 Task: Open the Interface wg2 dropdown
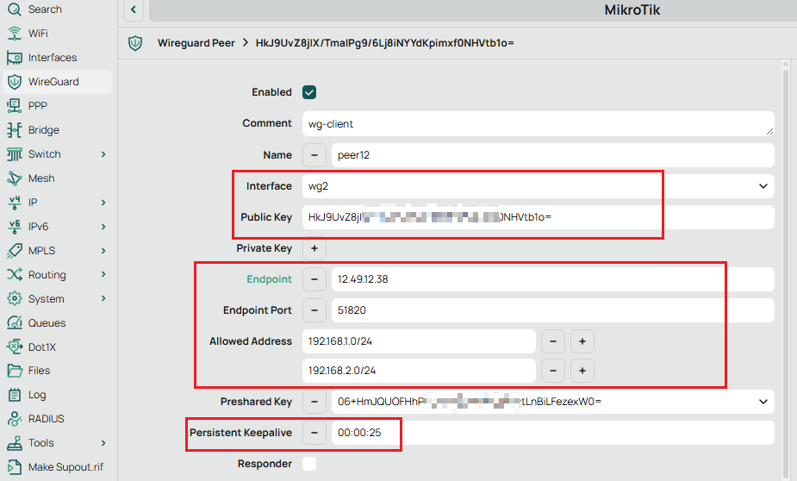(763, 186)
